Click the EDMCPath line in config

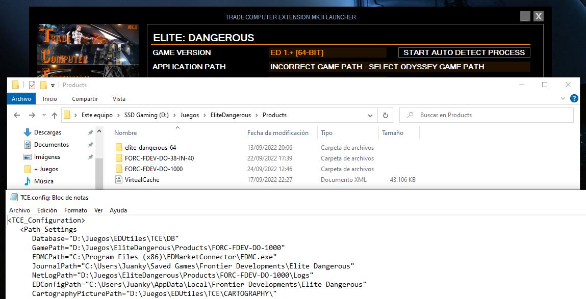[155, 257]
